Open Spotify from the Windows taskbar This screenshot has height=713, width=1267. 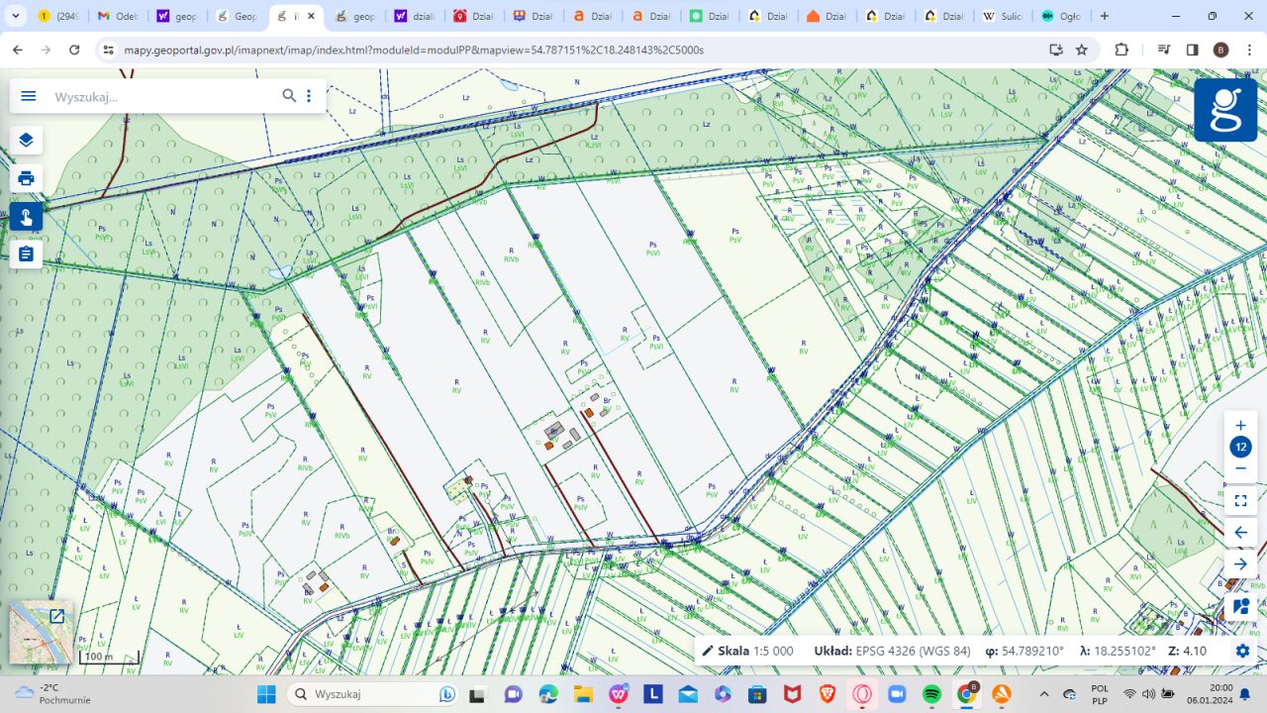(931, 694)
